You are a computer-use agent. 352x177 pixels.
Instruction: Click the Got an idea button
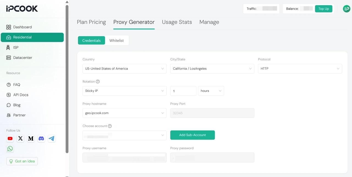pos(22,161)
